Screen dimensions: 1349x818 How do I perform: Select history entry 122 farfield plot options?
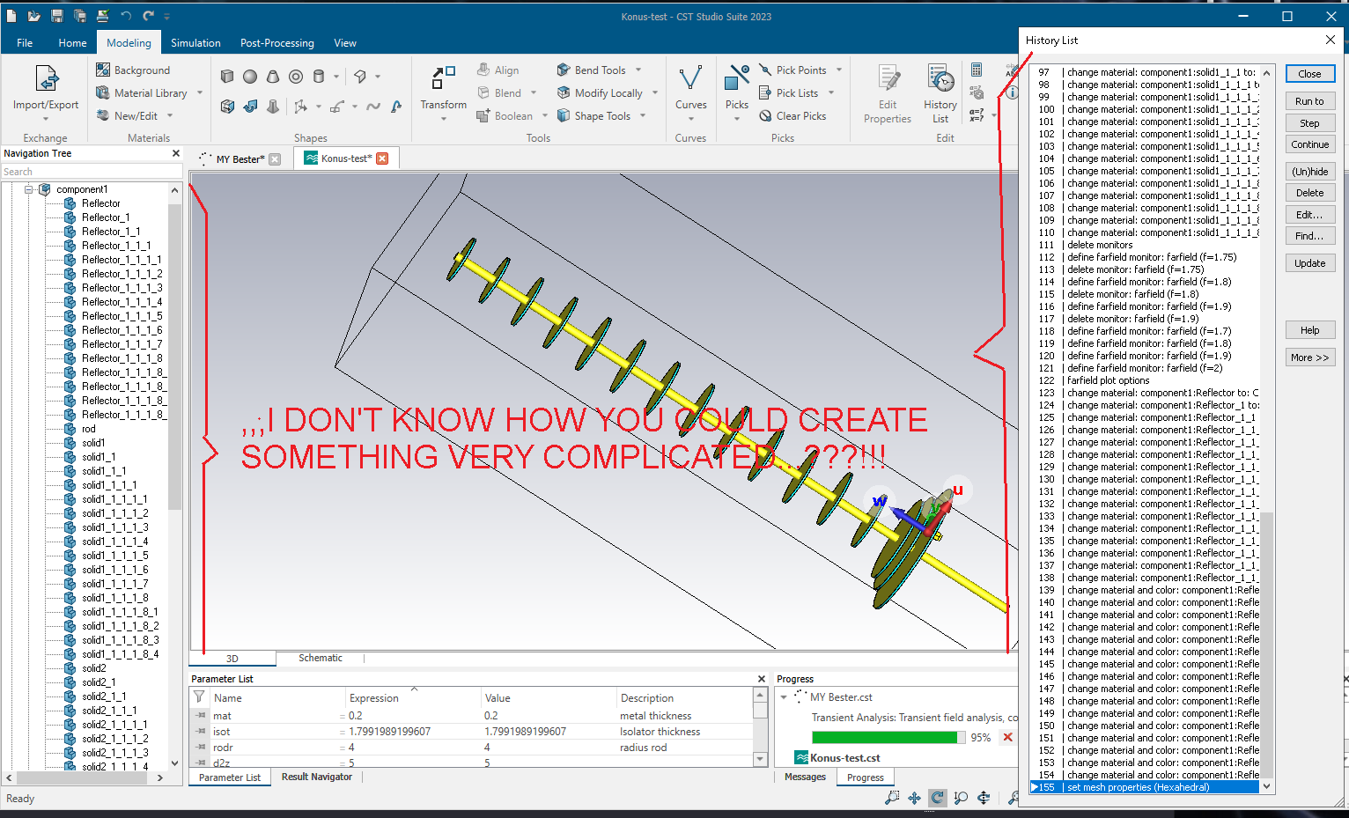click(1146, 380)
